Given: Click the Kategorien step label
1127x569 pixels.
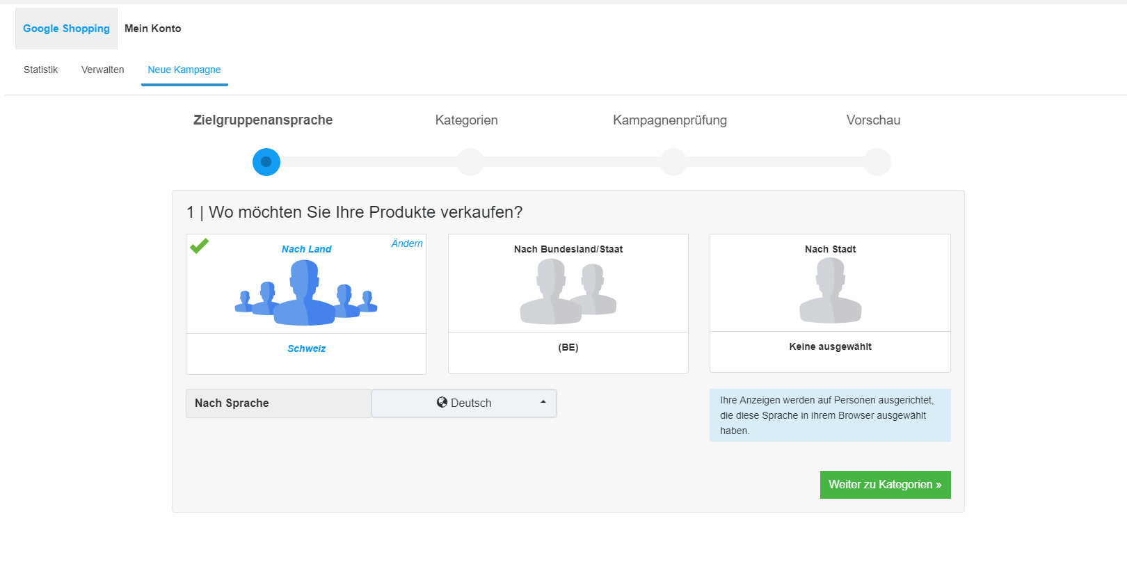Looking at the screenshot, I should pyautogui.click(x=467, y=120).
